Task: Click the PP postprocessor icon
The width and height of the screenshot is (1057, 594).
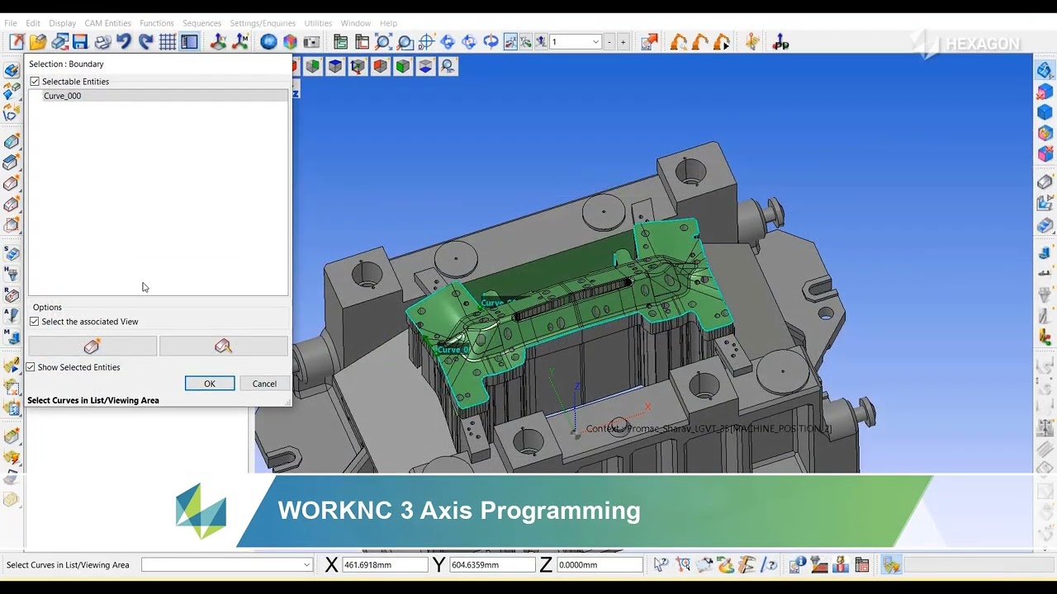Action: pyautogui.click(x=780, y=42)
